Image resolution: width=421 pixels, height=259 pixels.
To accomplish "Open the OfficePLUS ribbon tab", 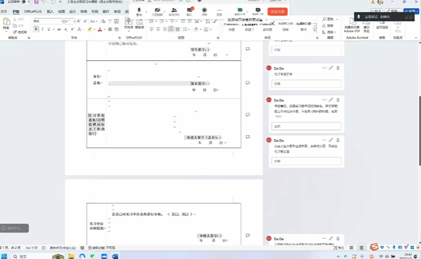I will pyautogui.click(x=33, y=11).
